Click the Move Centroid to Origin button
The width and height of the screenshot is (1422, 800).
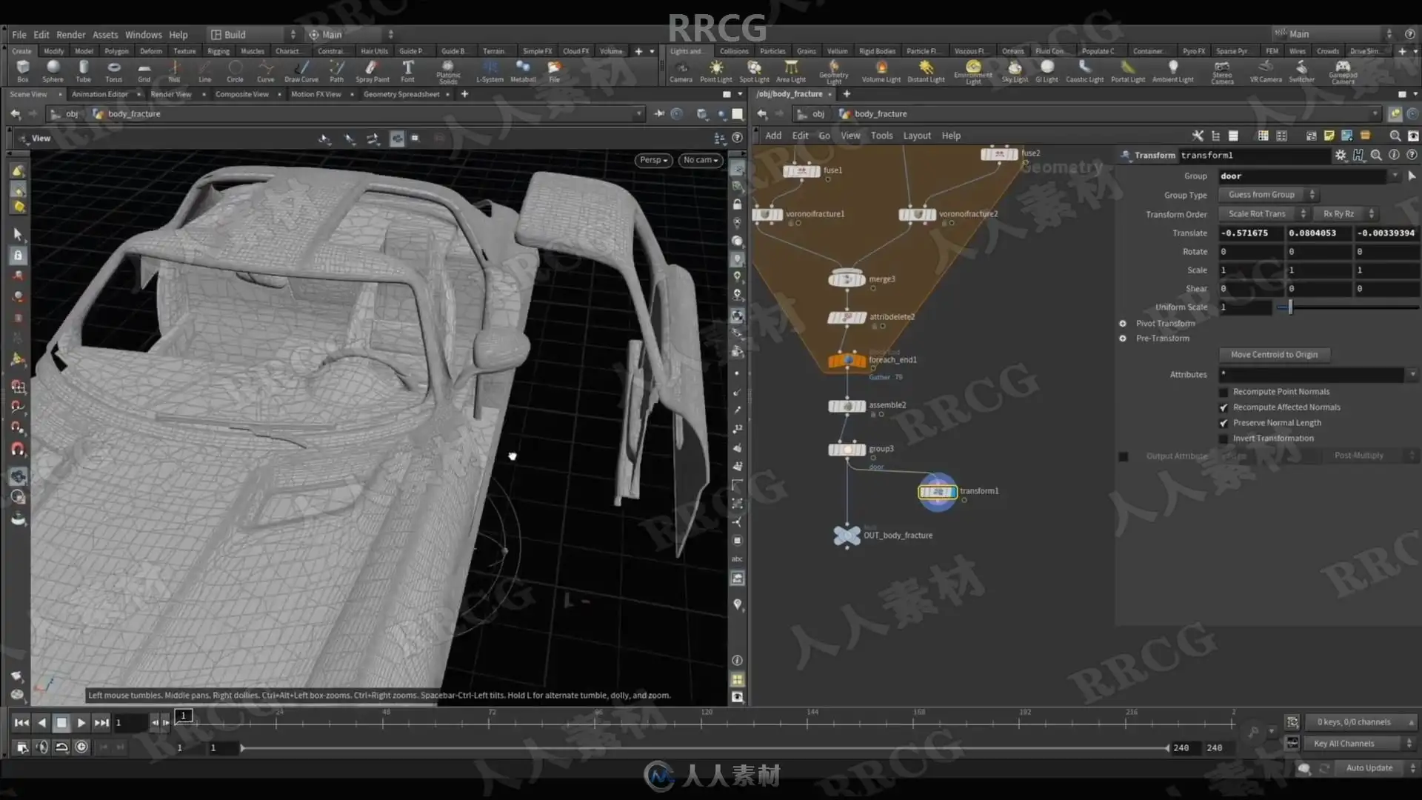coord(1274,355)
